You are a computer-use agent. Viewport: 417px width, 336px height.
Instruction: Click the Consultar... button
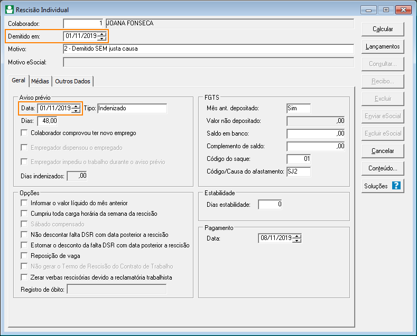383,64
